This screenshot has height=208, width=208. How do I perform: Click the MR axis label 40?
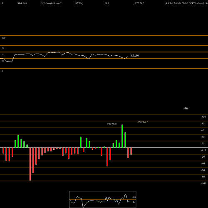203,137
